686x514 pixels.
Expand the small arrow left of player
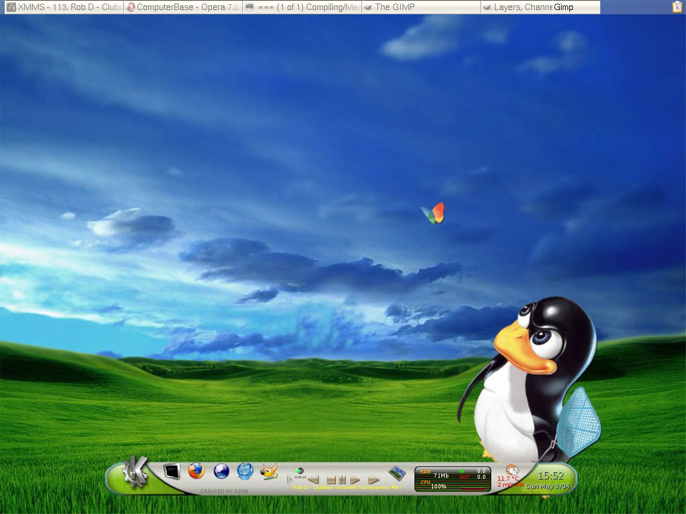289,479
